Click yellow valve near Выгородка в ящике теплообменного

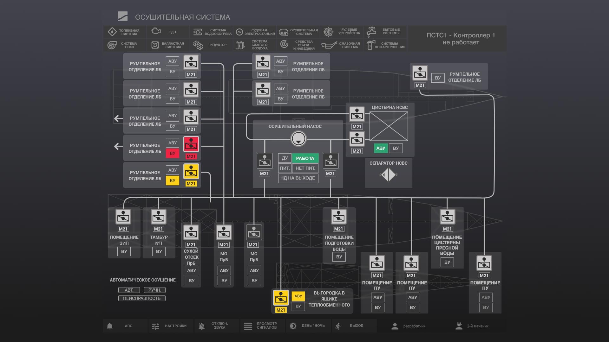click(281, 298)
